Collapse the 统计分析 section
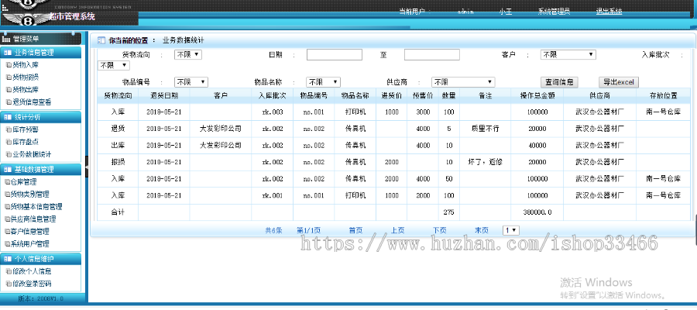The height and width of the screenshot is (310, 697). pos(41,118)
